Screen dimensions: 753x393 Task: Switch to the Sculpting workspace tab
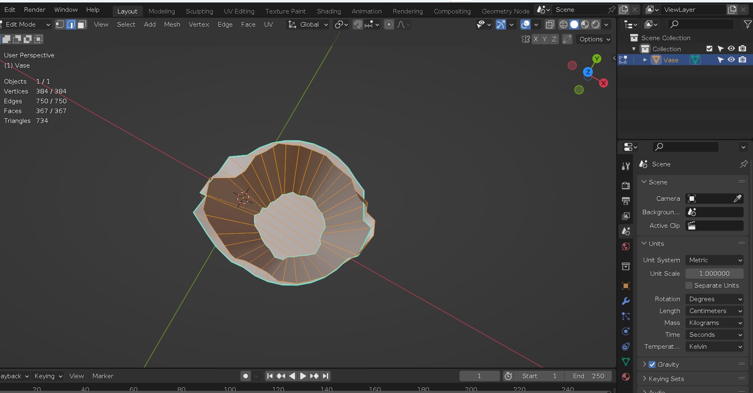coord(199,11)
